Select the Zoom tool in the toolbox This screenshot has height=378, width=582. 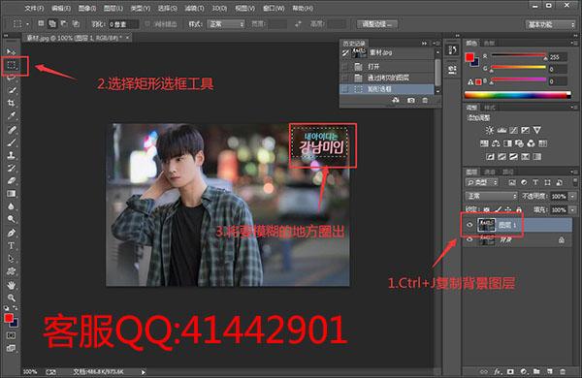pyautogui.click(x=12, y=298)
